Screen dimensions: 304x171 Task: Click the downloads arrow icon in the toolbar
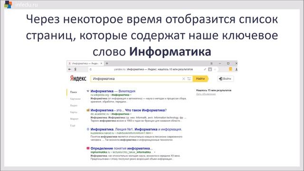pos(237,69)
